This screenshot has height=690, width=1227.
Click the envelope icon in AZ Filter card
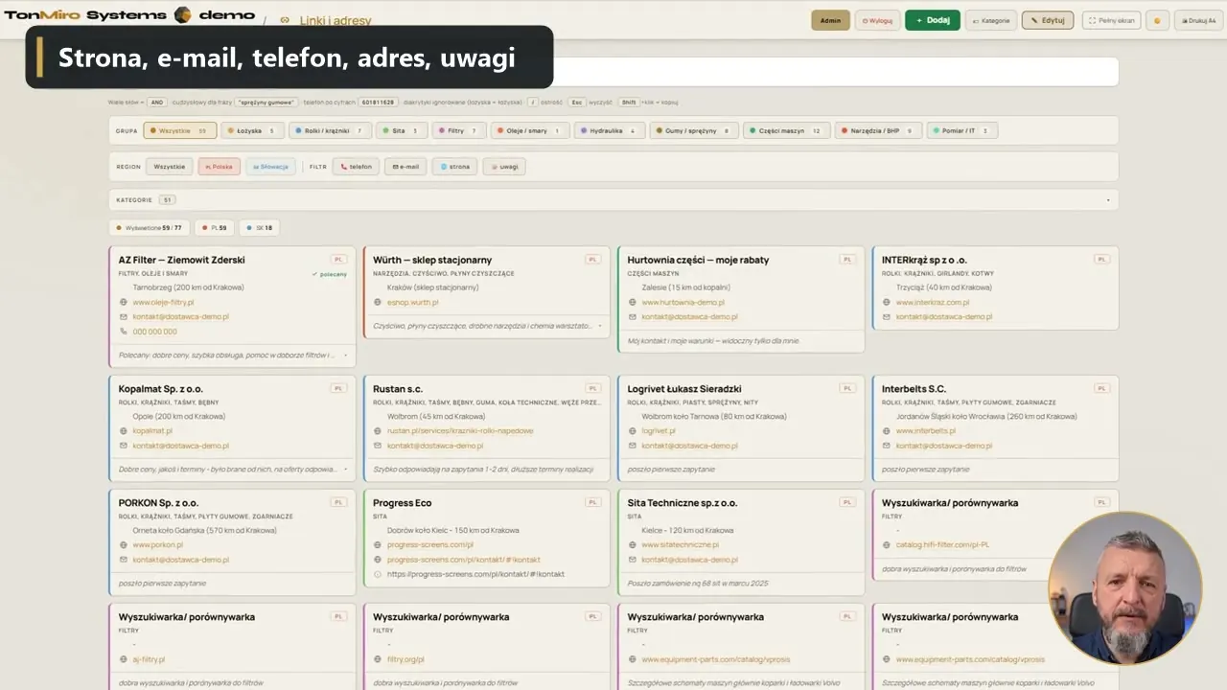tap(123, 316)
